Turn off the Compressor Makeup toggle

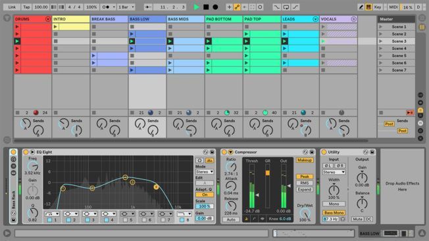[x=305, y=160]
